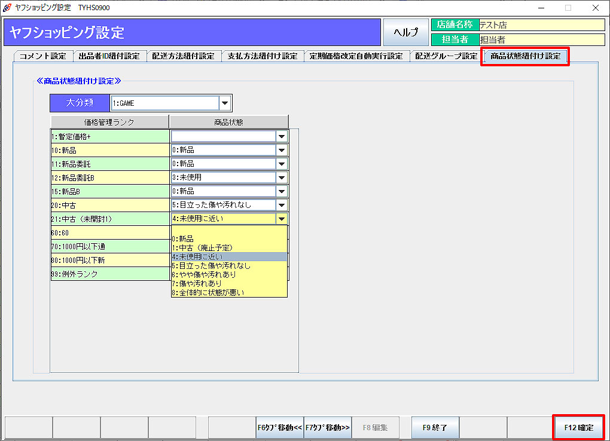Viewport: 610px width, 441px height.
Task: Open 商品状態 dropdown for 20:中古 row
Action: 282,205
